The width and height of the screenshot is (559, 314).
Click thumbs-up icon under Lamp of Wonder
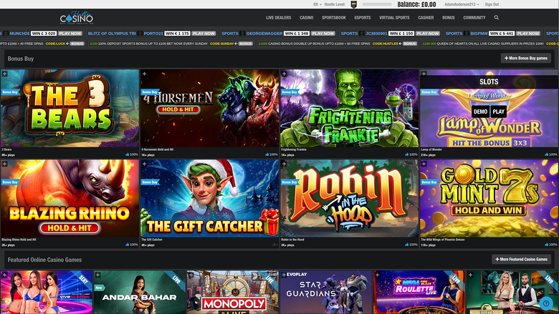(547, 154)
